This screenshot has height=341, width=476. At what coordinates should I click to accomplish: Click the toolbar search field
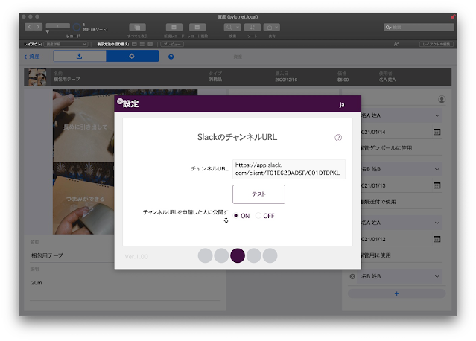[x=419, y=28]
